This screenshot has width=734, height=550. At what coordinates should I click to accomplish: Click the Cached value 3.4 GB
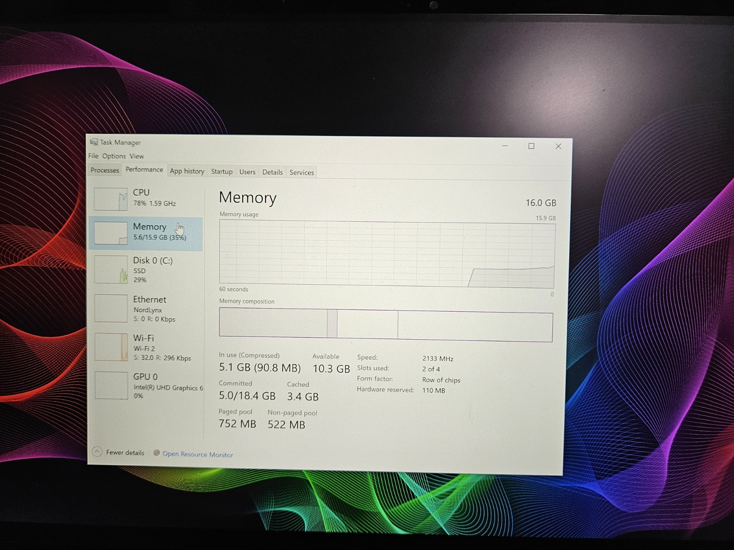coord(303,396)
